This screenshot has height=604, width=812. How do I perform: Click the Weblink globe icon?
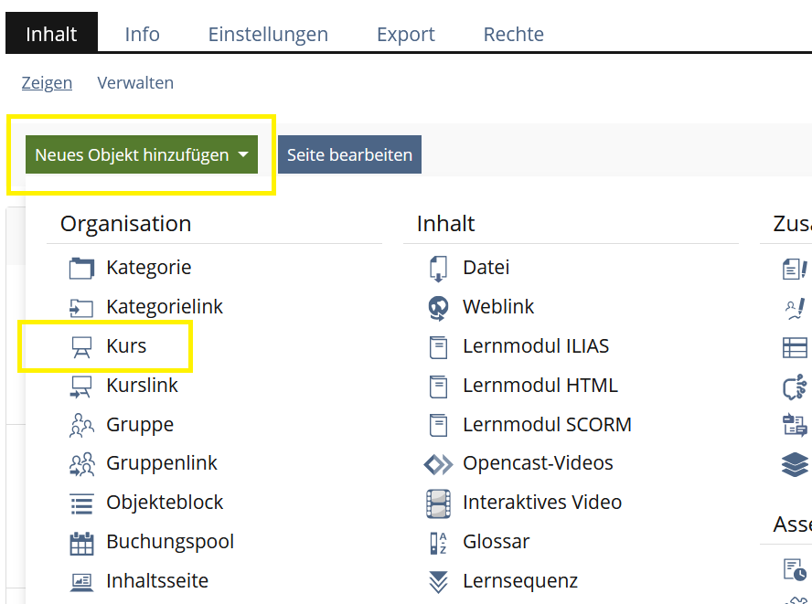click(x=438, y=308)
